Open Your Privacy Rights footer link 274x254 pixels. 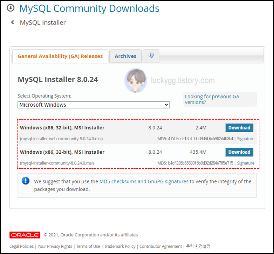[55, 246]
